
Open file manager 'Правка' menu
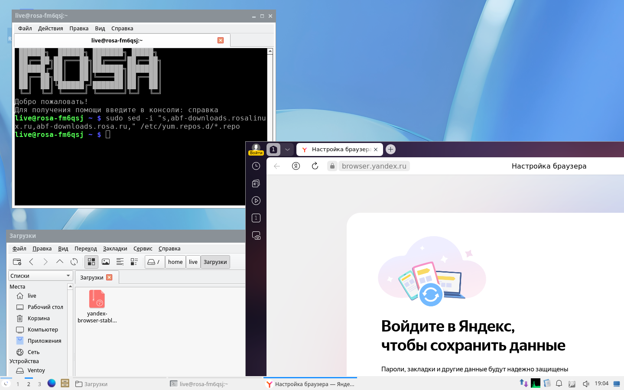(x=42, y=249)
